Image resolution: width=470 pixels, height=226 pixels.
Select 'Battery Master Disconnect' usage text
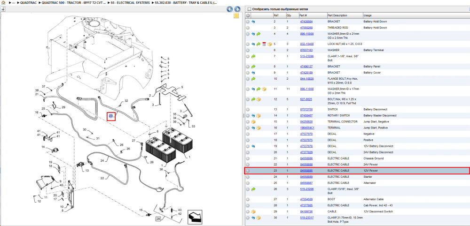click(380, 116)
